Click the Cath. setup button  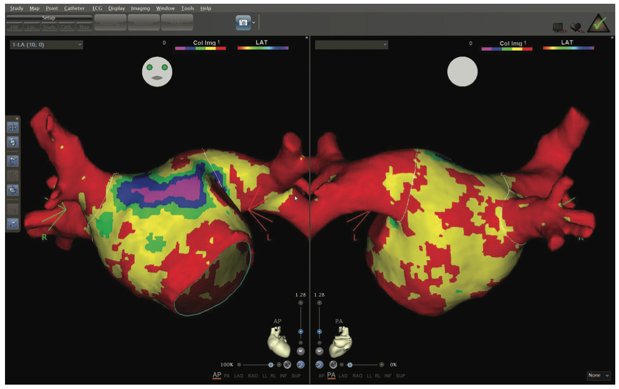pyautogui.click(x=68, y=27)
